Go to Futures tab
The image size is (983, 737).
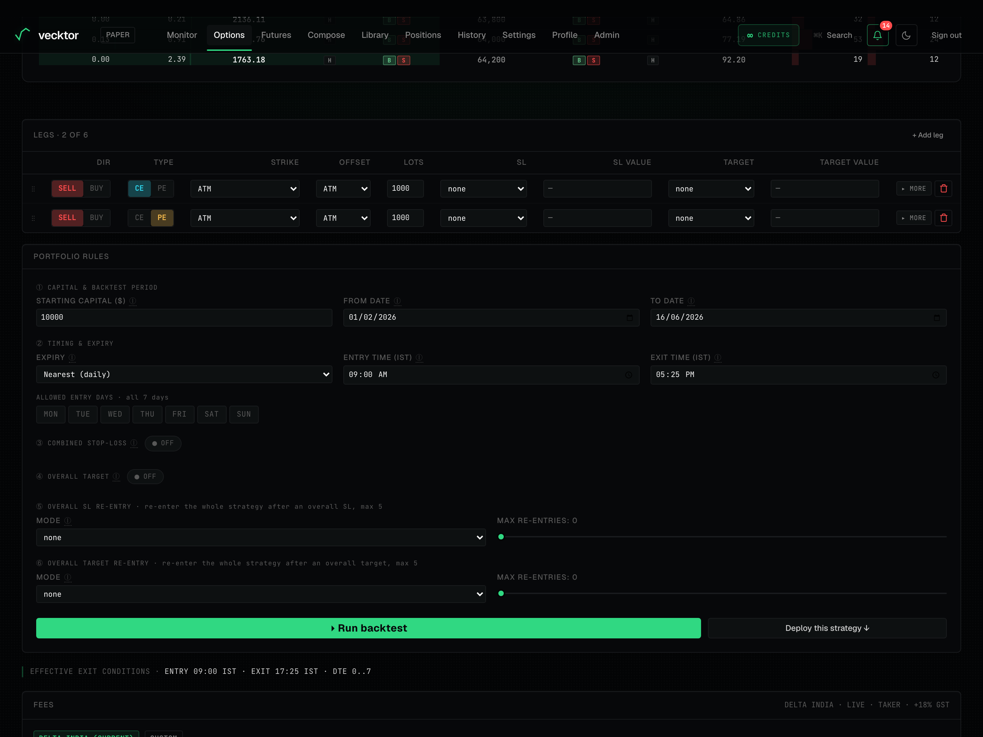click(276, 35)
